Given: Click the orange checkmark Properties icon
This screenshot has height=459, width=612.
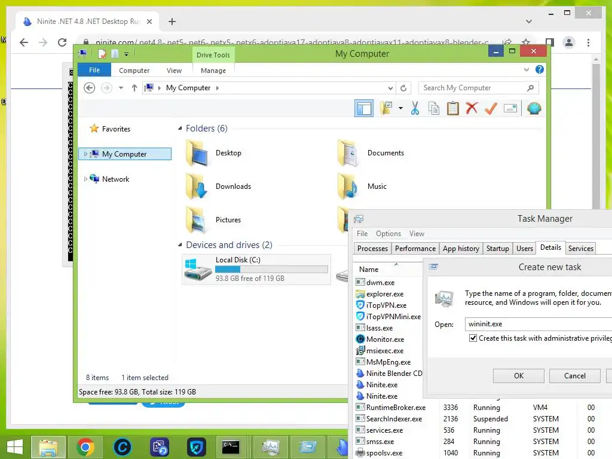Looking at the screenshot, I should [491, 108].
